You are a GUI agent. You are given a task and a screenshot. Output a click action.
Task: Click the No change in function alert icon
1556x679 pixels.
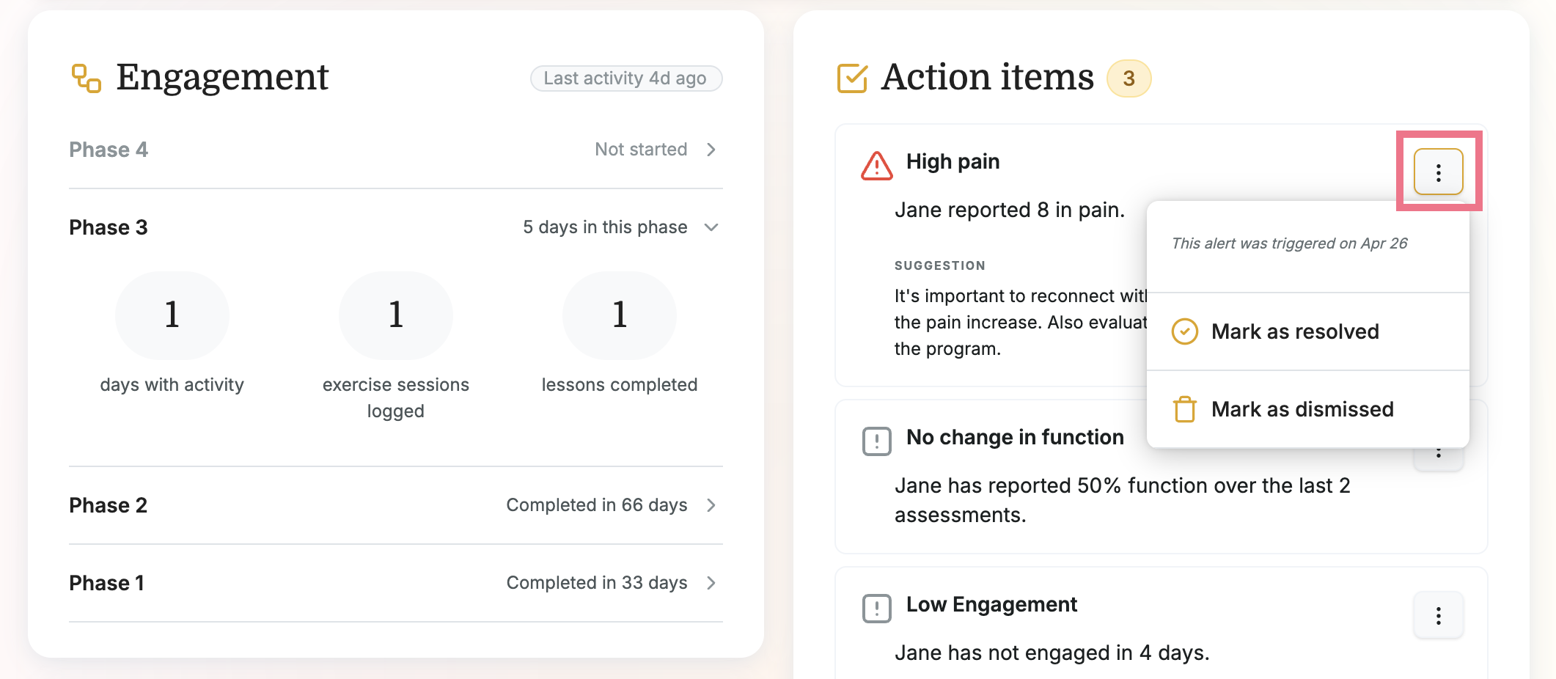point(877,441)
